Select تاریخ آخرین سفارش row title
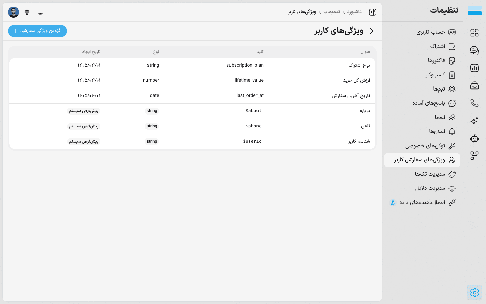486x304 pixels. click(x=351, y=96)
